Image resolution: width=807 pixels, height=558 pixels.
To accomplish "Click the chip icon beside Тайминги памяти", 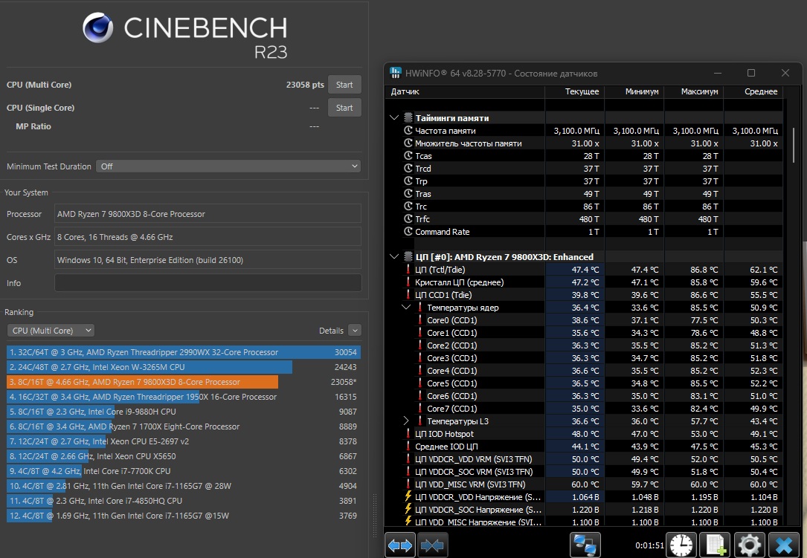I will tap(408, 118).
